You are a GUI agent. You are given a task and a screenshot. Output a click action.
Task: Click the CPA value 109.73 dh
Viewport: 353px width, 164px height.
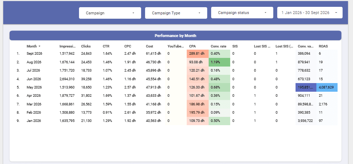tap(198, 121)
